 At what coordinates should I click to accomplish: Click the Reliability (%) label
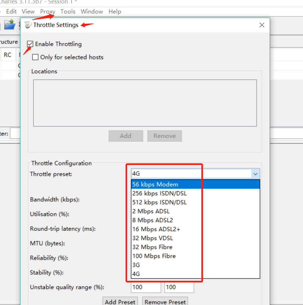coord(49,258)
